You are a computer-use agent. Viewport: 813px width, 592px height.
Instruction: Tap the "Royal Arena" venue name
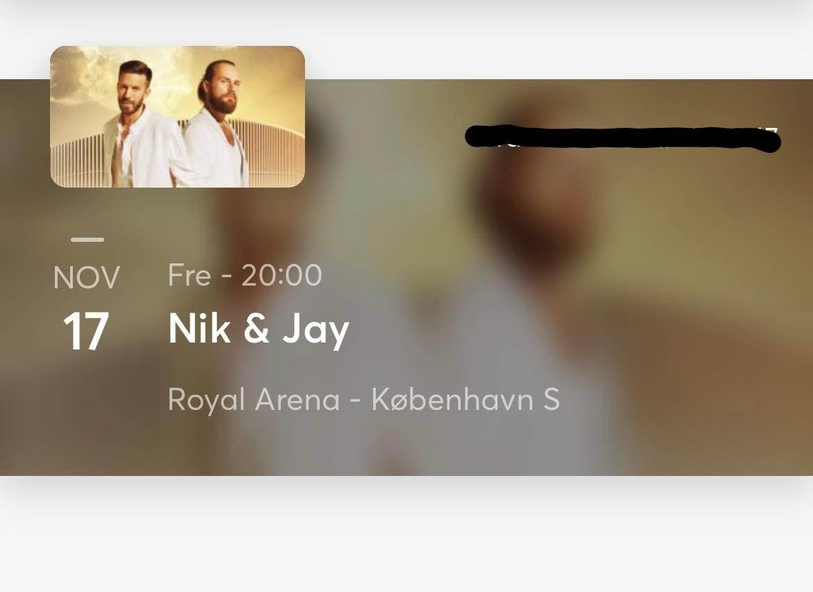(254, 400)
